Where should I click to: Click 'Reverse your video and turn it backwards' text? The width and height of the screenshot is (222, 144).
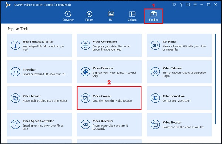pos(110,127)
